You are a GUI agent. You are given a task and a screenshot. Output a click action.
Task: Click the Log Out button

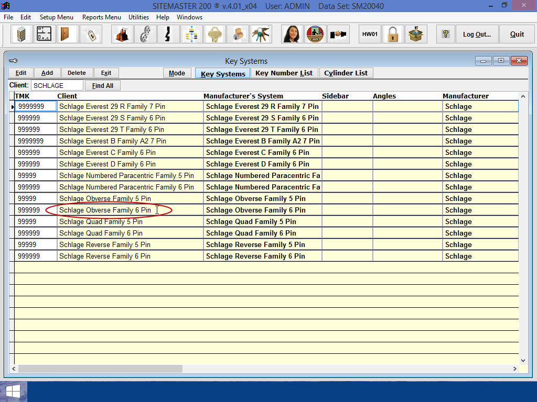(477, 34)
